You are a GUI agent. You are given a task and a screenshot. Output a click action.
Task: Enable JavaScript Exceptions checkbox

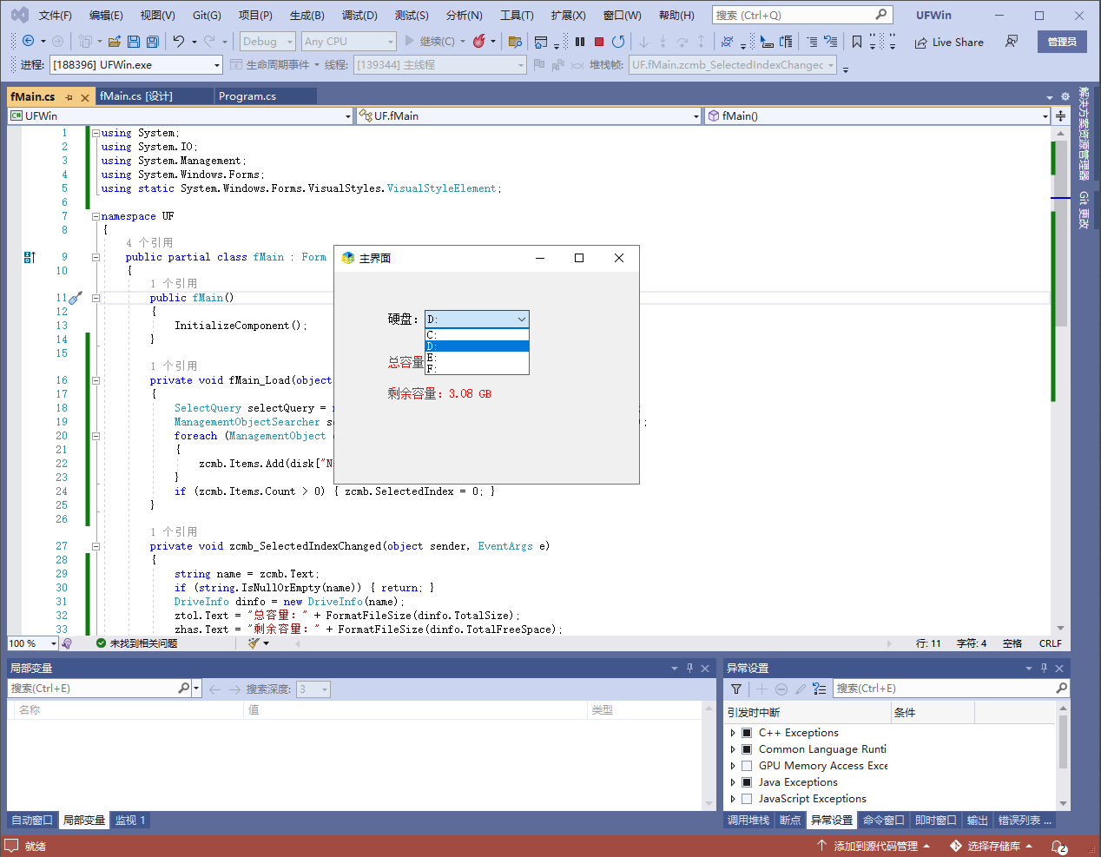(x=747, y=799)
